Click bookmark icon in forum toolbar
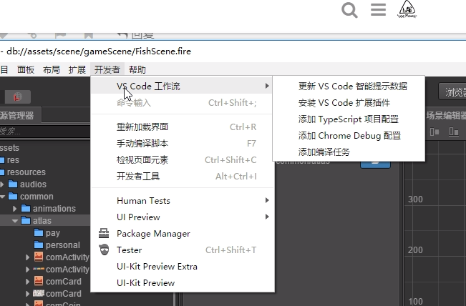The height and width of the screenshot is (306, 466). (x=88, y=36)
